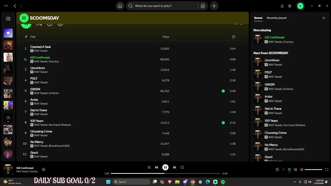The width and height of the screenshot is (331, 186).
Task: Click Windows taskbar Search box
Action: point(132,182)
